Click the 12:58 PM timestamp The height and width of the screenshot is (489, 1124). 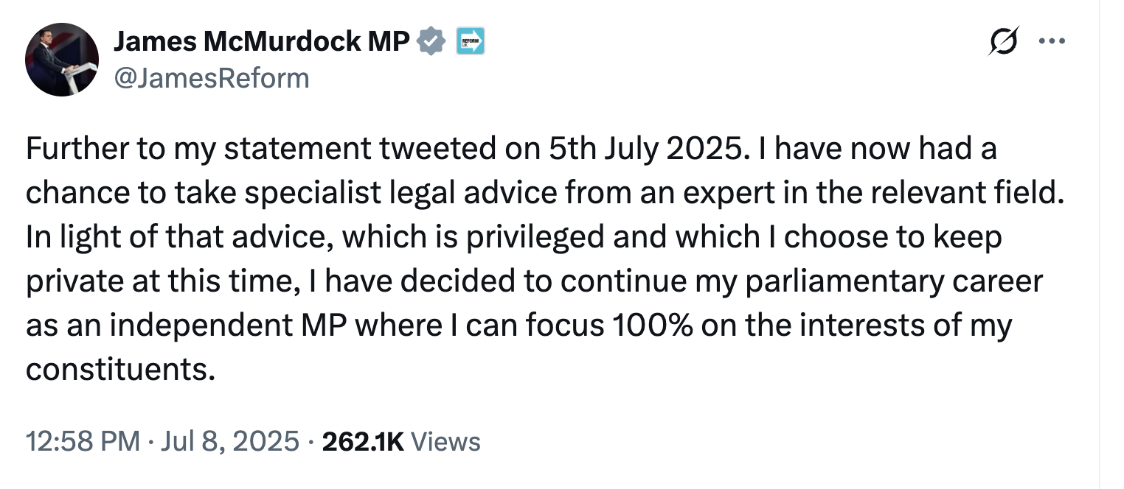click(83, 441)
